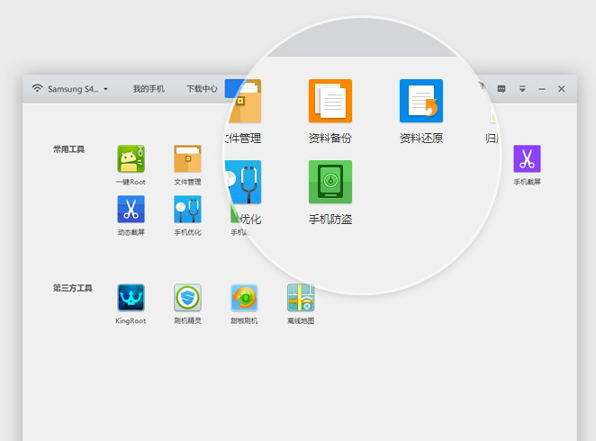
Task: Open the 一键Root tool
Action: pos(131,159)
